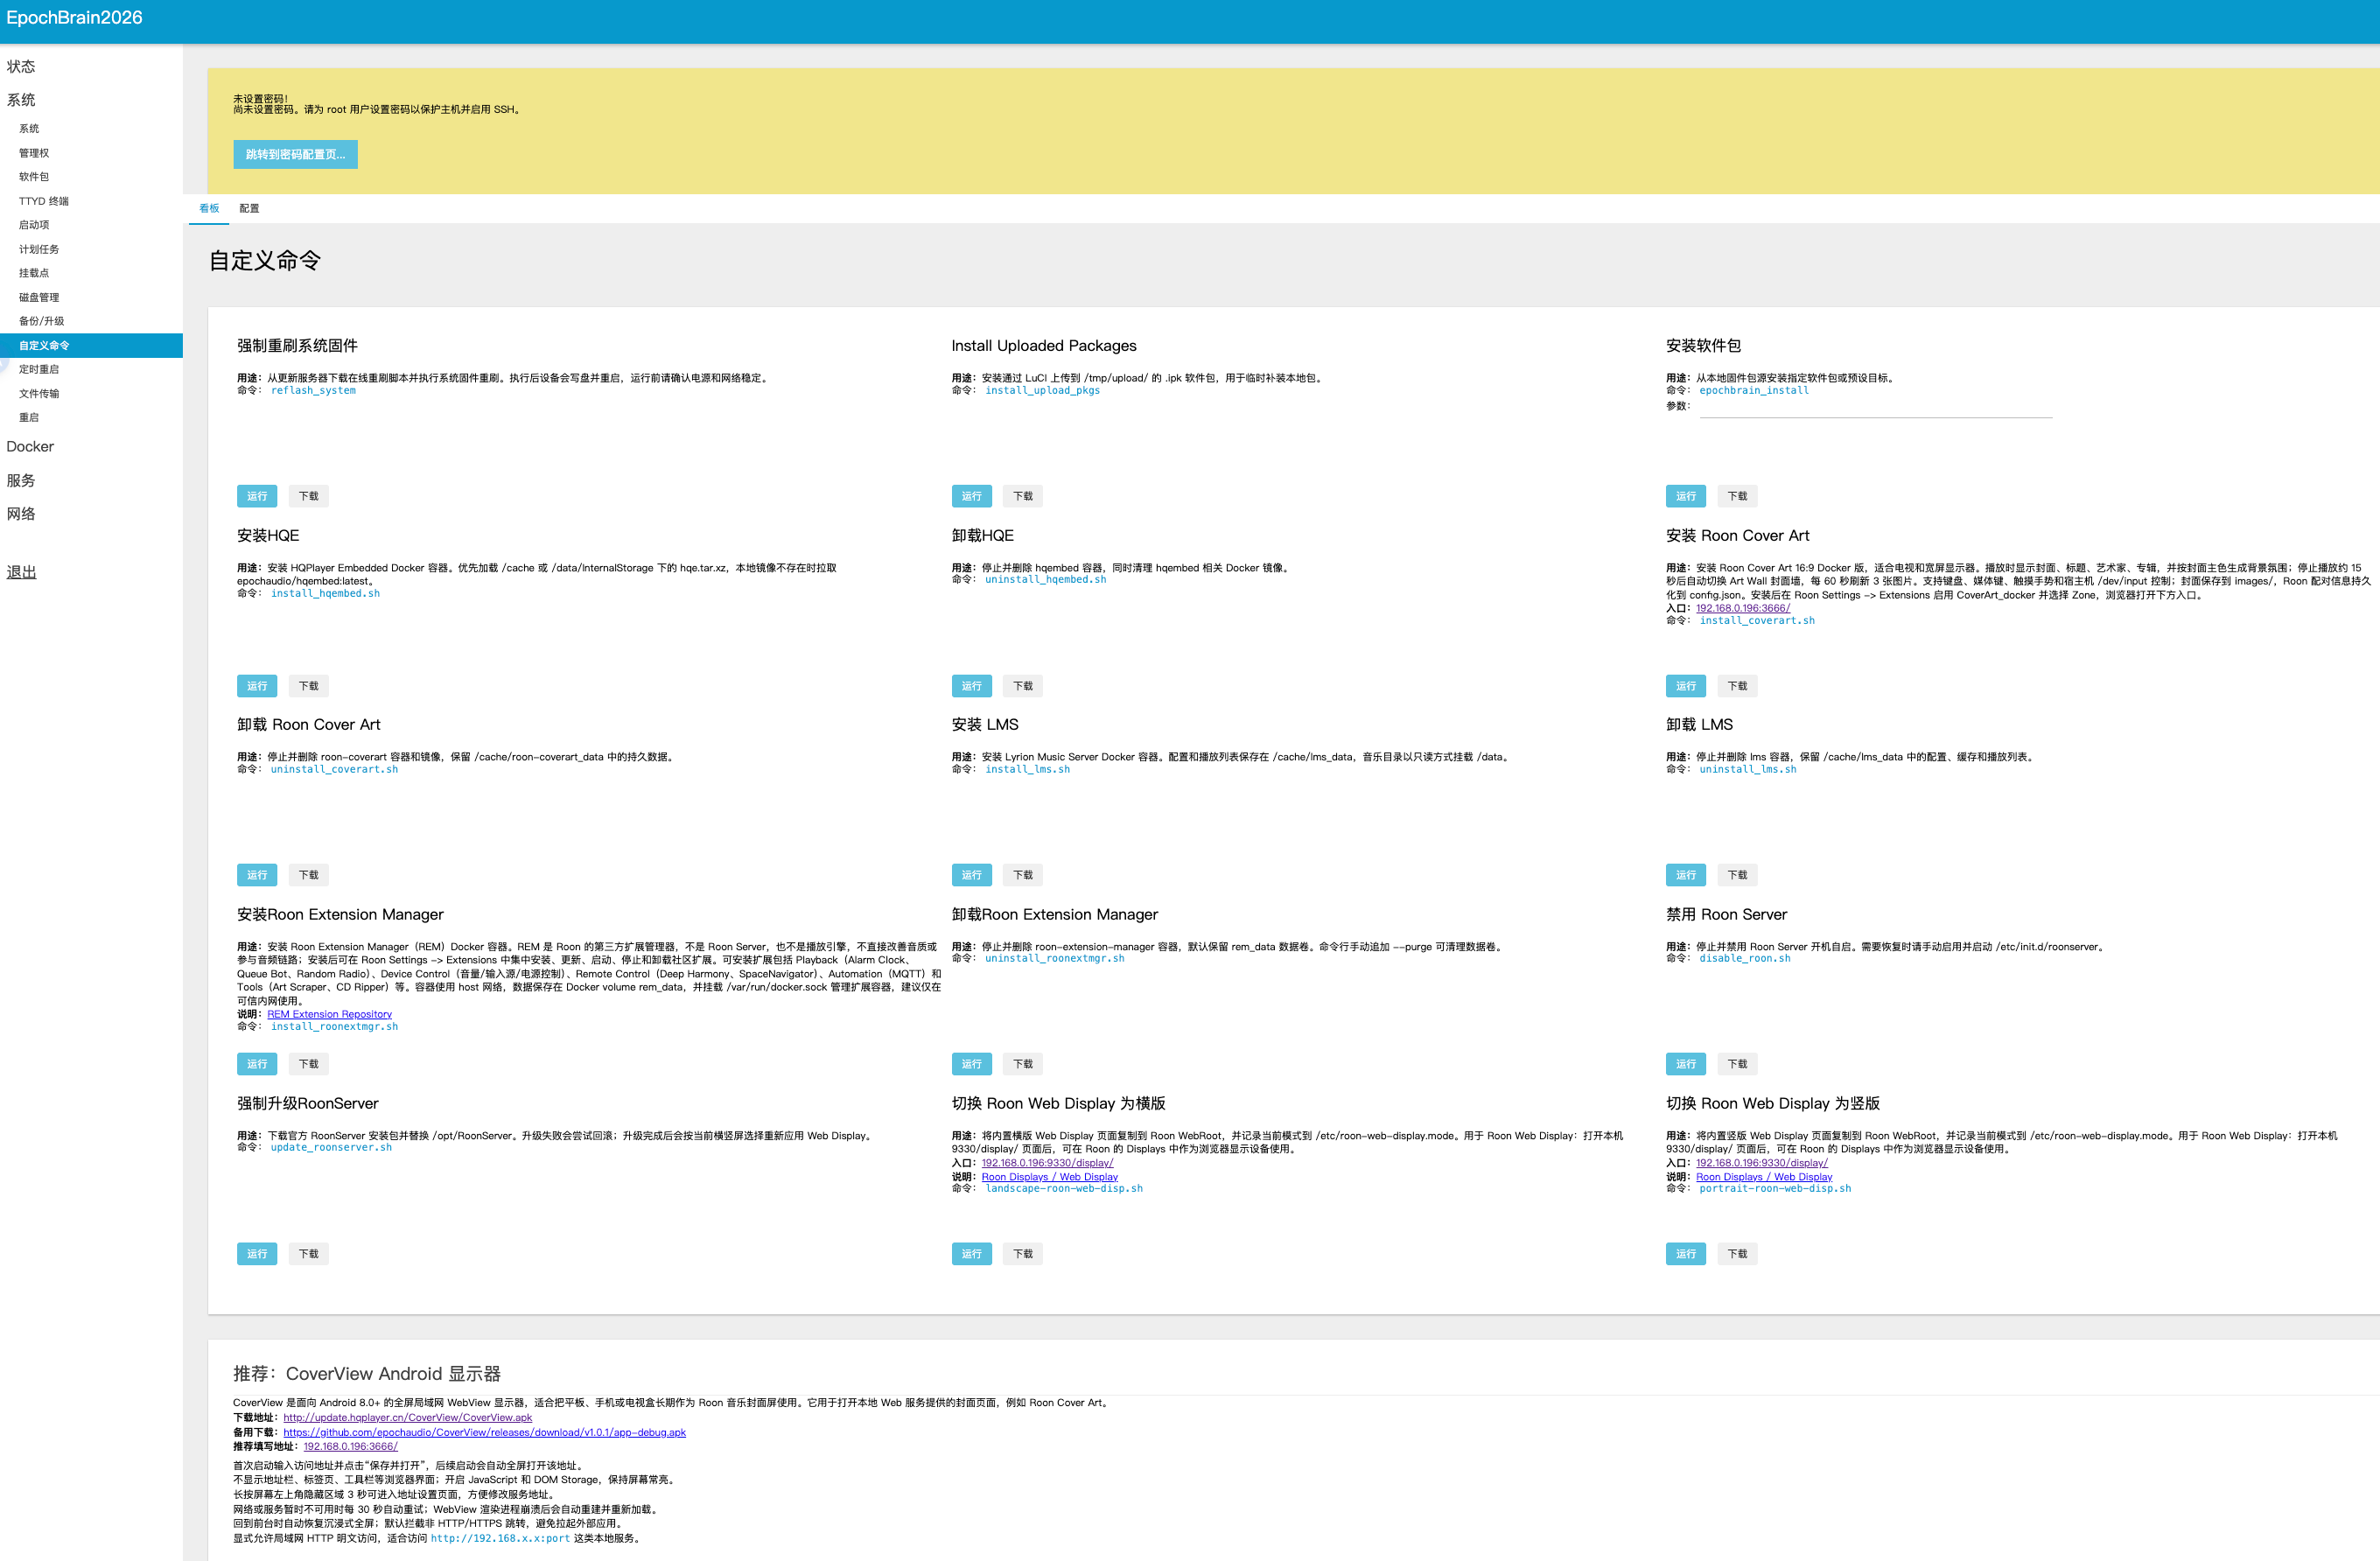Run the 禁用 Roon Server command
Screen dimensions: 2380x1561
1685,1064
